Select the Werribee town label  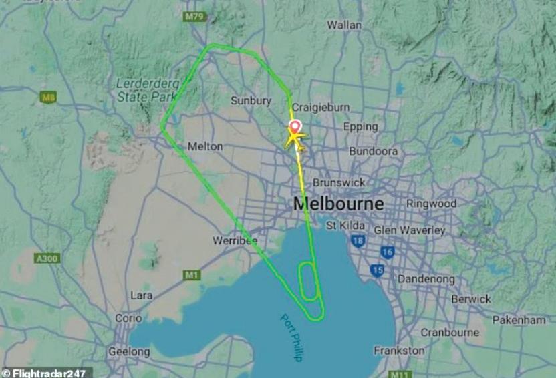click(x=235, y=241)
